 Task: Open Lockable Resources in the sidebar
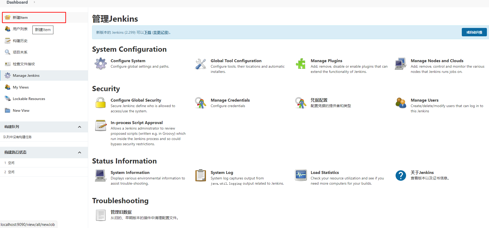click(x=29, y=99)
